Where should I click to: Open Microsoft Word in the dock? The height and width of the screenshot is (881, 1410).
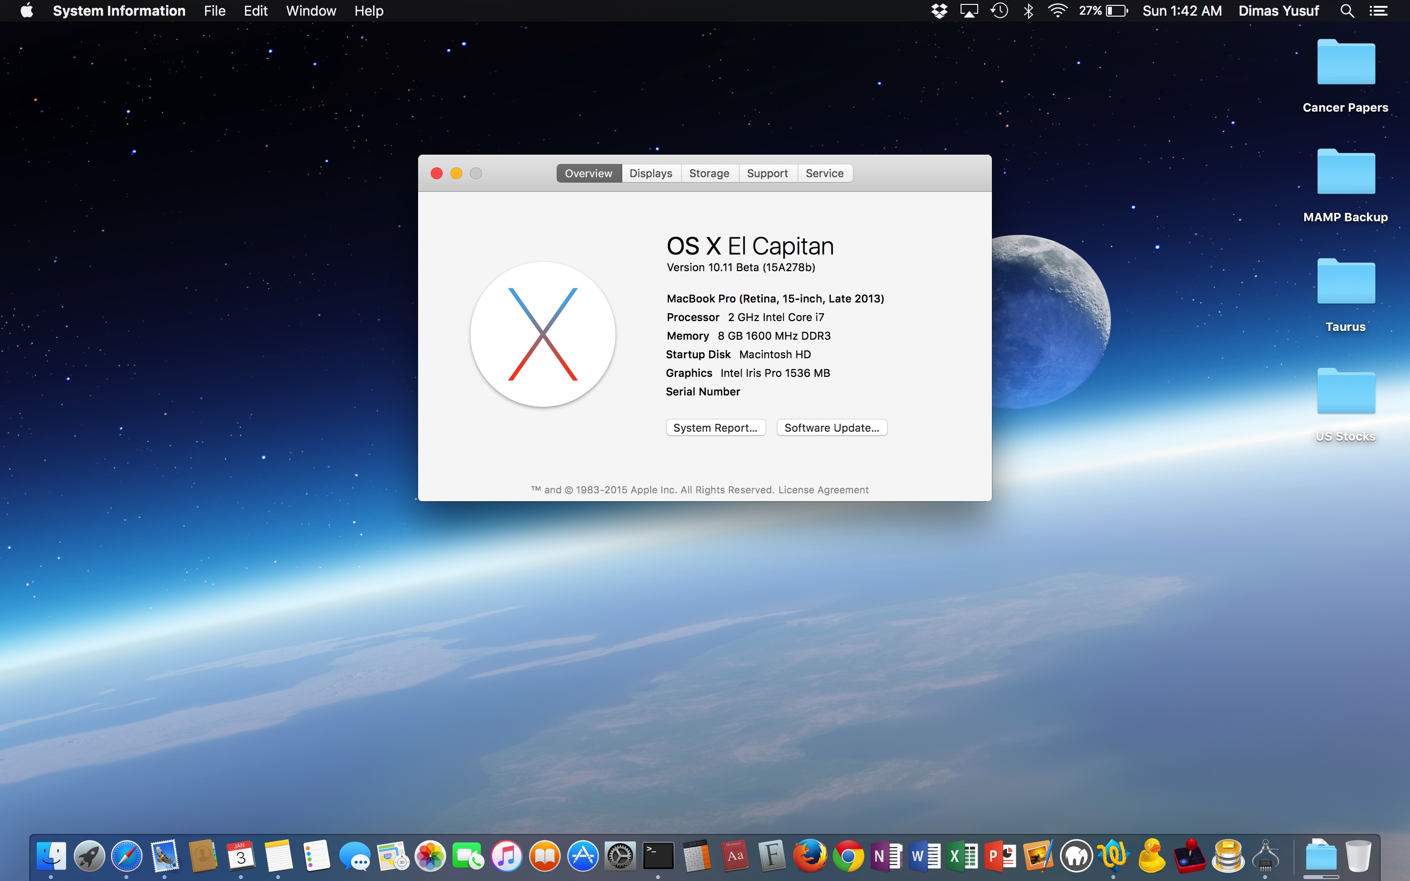924,856
